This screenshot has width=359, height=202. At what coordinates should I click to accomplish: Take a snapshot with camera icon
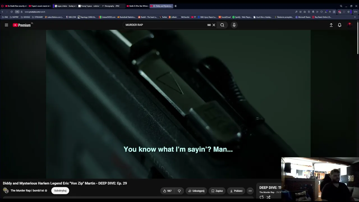[x=305, y=12]
